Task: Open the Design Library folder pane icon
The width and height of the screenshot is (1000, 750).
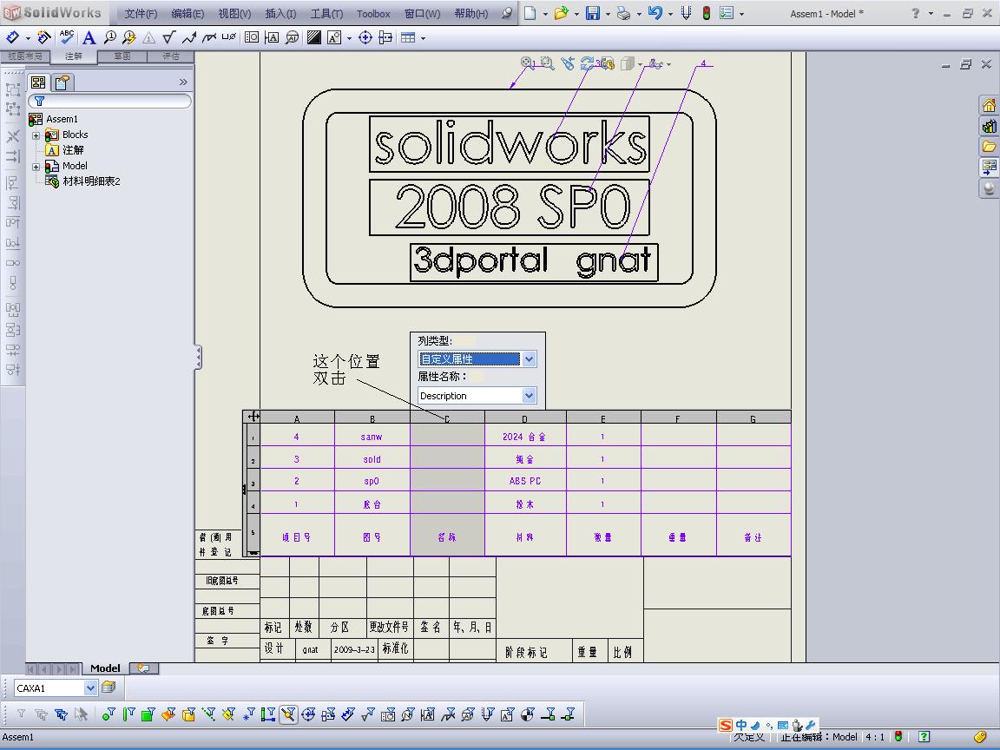Action: click(989, 126)
